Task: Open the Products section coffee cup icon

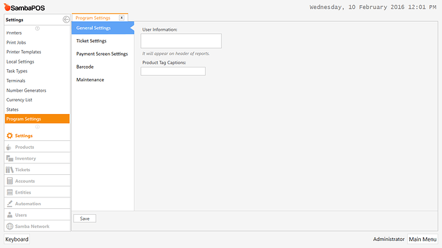Action: click(9, 147)
